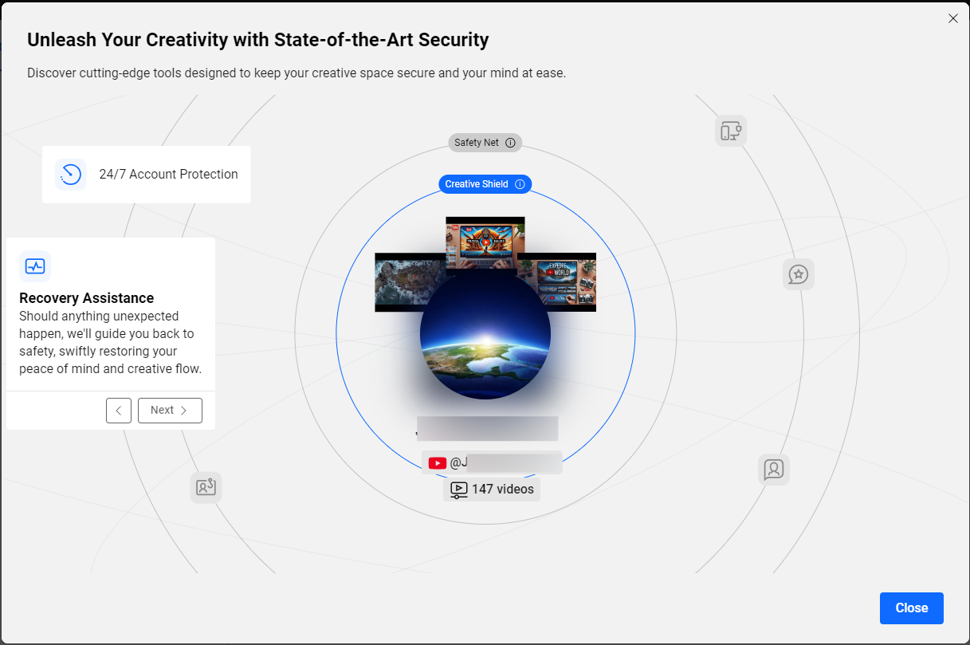Click the devices icon at top right
The width and height of the screenshot is (970, 645).
(x=731, y=131)
